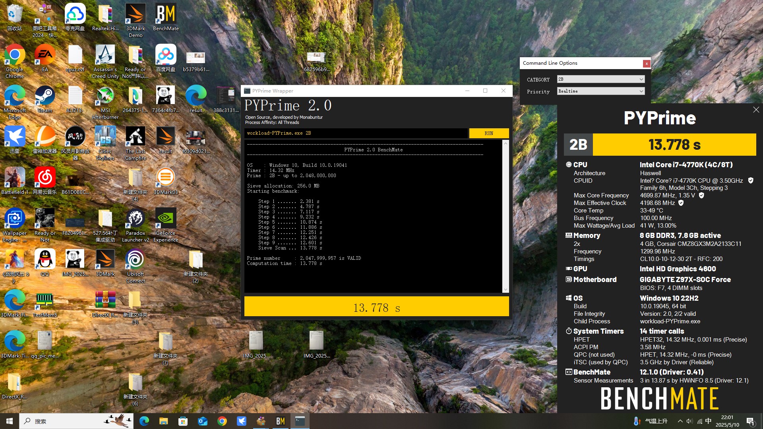This screenshot has height=429, width=763.
Task: Open the Steam desktop shortcut
Action: [x=45, y=99]
